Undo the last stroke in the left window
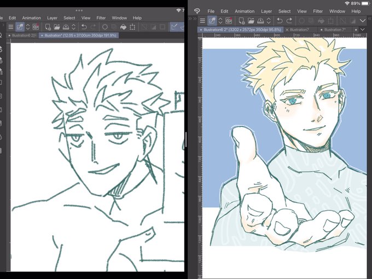The height and width of the screenshot is (279, 372). pos(84,27)
